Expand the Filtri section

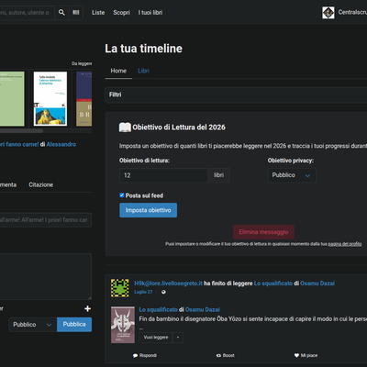coord(236,95)
